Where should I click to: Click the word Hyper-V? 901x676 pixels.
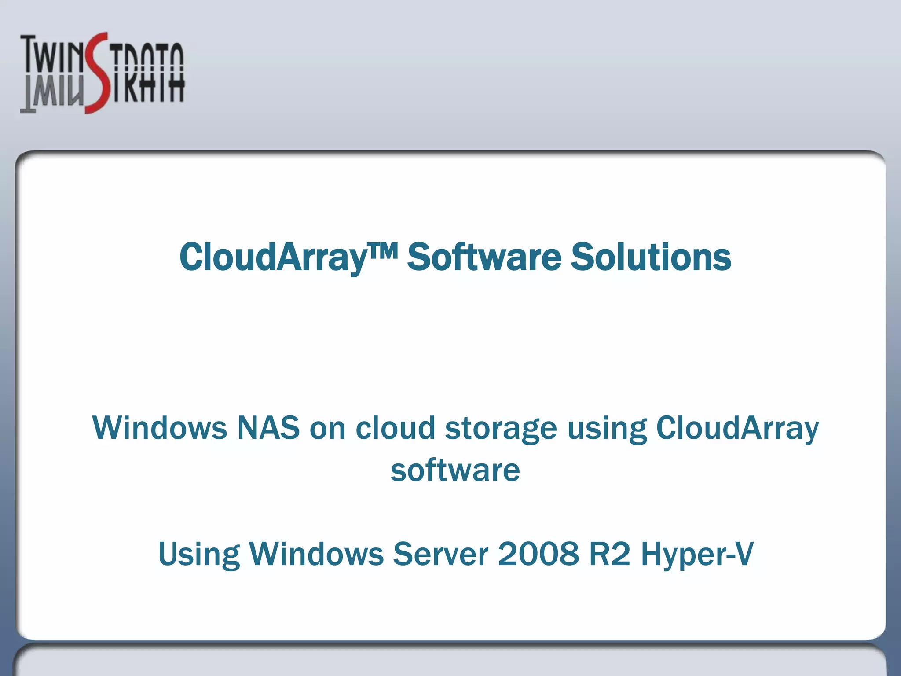click(697, 554)
